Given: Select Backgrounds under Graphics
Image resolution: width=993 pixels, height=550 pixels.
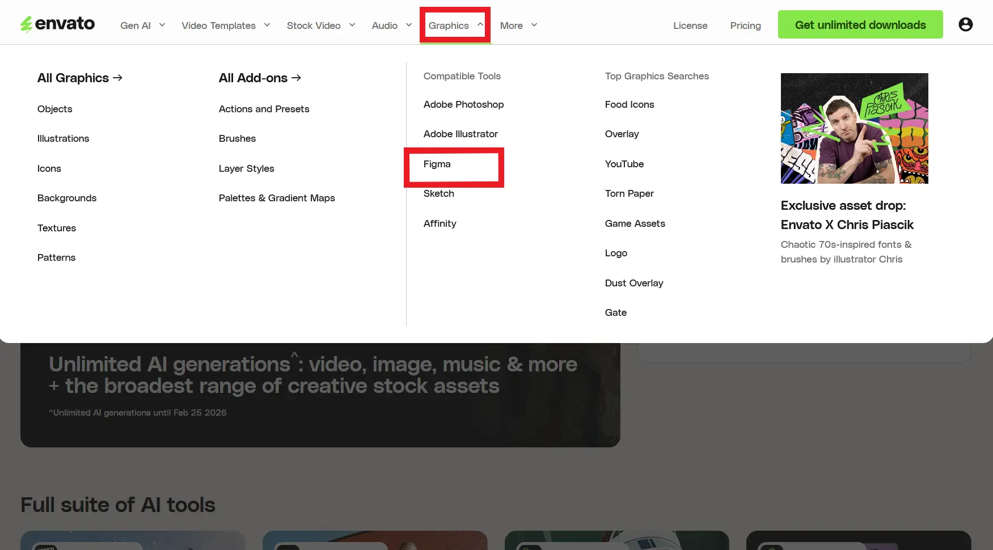Looking at the screenshot, I should click(x=67, y=198).
